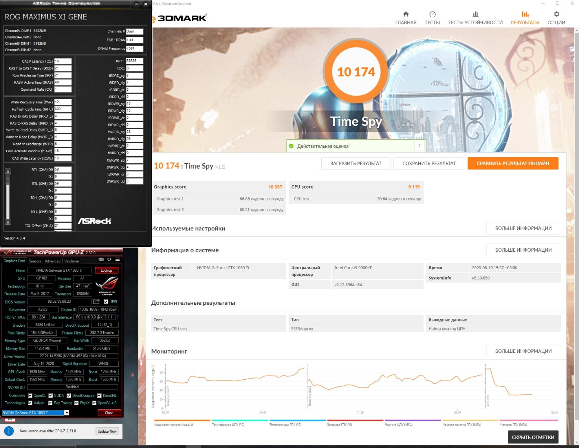
Task: Switch to the GPU-Z Sensors tab
Action: [x=35, y=261]
